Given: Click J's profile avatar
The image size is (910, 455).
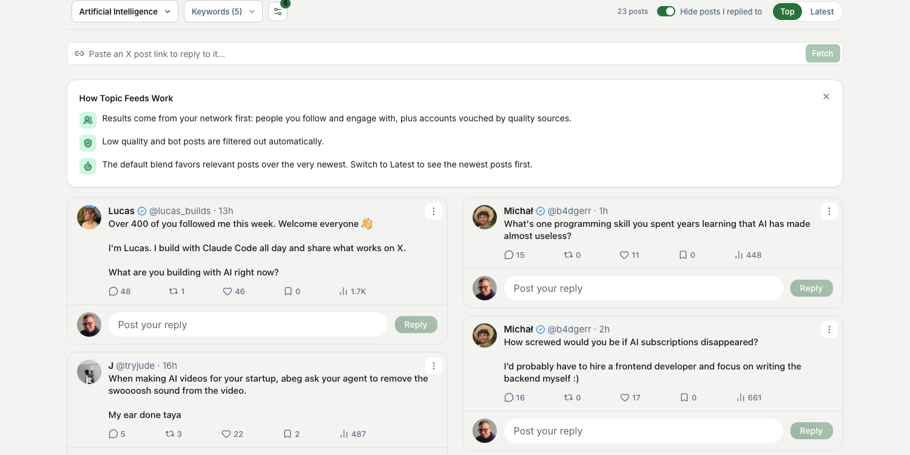Looking at the screenshot, I should (89, 372).
